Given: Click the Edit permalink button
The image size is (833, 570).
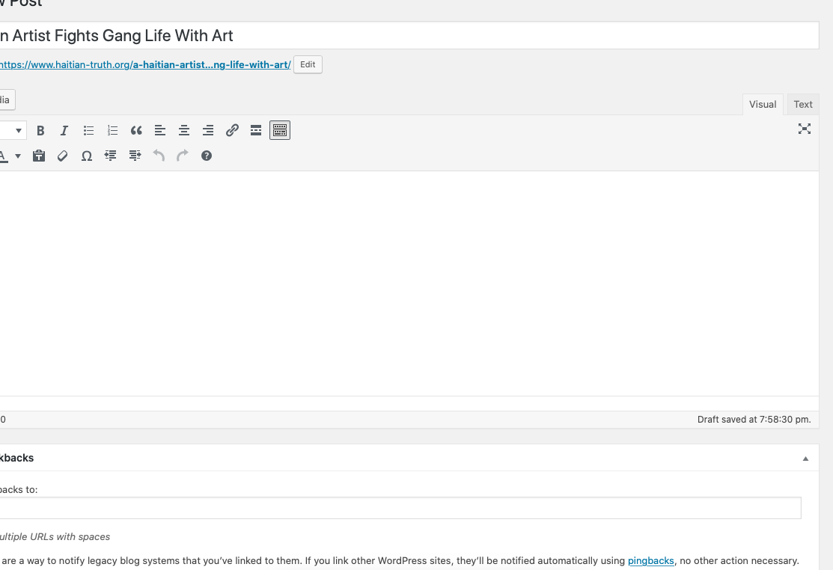Looking at the screenshot, I should coord(308,65).
